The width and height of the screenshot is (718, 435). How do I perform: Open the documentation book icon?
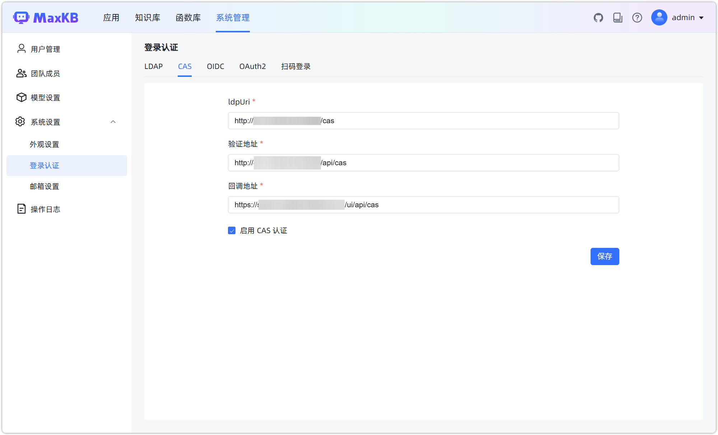tap(617, 18)
